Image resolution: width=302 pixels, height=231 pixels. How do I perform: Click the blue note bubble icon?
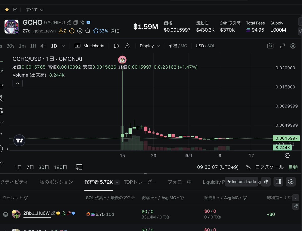coord(88,22)
